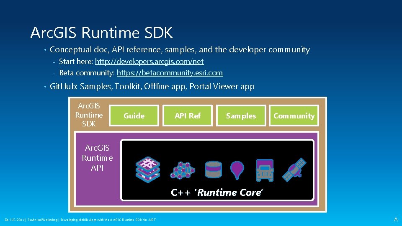Open the developers.arcgis.com/net link
This screenshot has height=226, width=402.
(149, 62)
